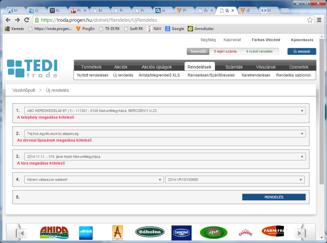Screen dimensions: 327x243
Task: Open the ProgEn bookmark
Action: click(x=85, y=29)
